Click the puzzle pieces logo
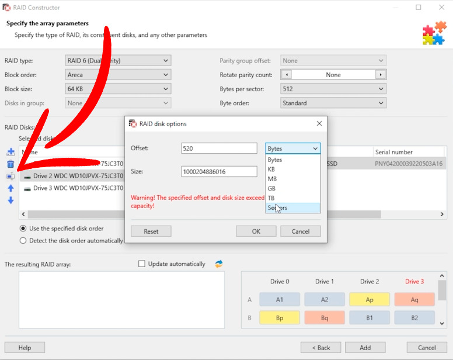Viewport: 453px width, 360px height. tap(434, 33)
